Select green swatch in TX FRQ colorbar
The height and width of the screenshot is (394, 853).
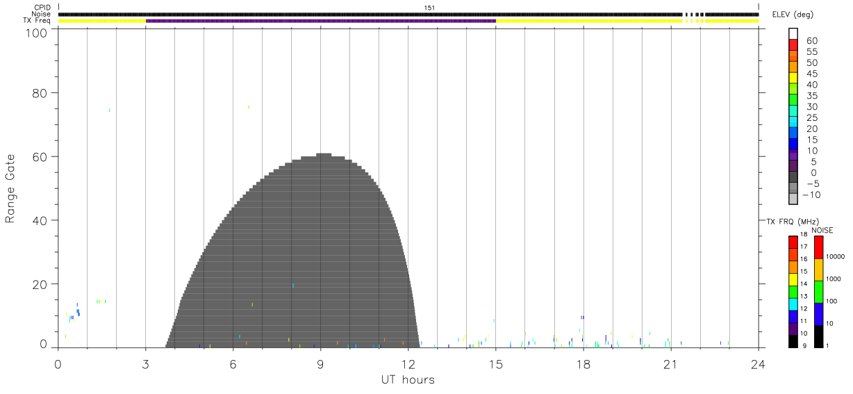tap(793, 292)
